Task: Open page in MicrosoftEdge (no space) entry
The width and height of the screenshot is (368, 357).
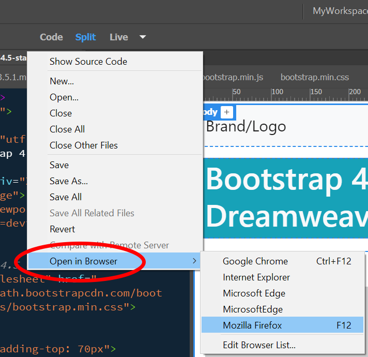Action: coord(282,309)
